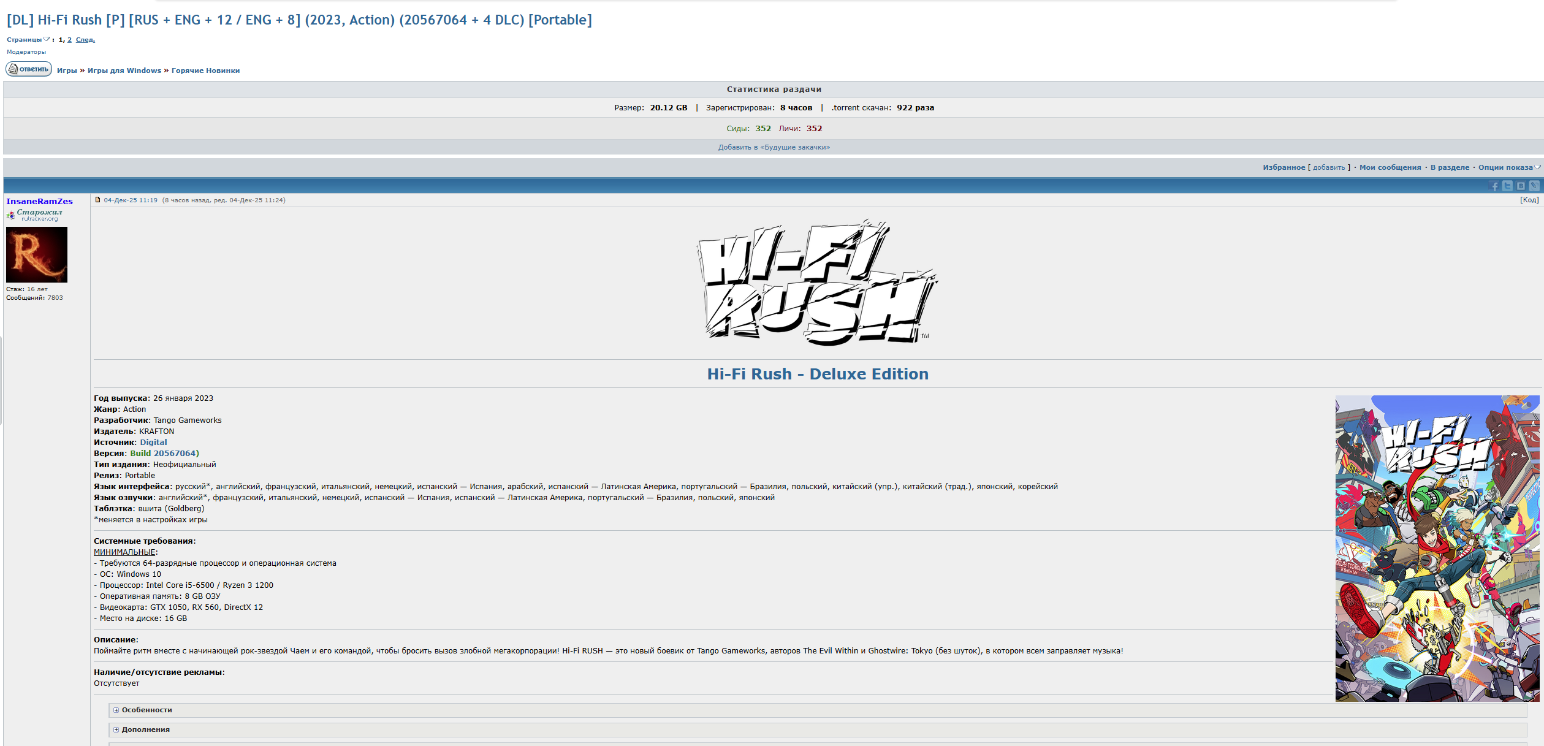Share post via Twitter icon
The width and height of the screenshot is (1544, 746).
coord(1507,186)
